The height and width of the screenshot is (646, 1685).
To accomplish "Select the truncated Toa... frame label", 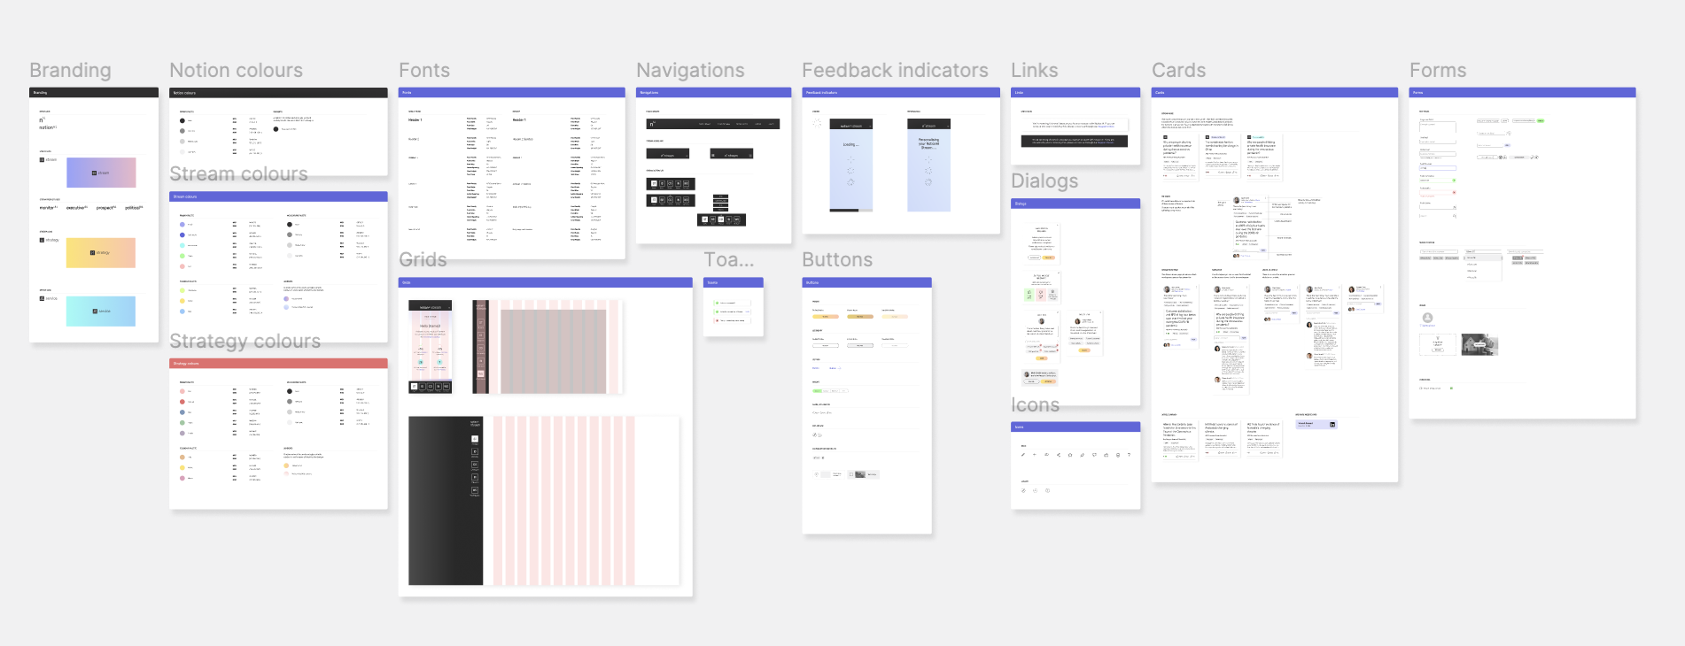I will coord(729,259).
